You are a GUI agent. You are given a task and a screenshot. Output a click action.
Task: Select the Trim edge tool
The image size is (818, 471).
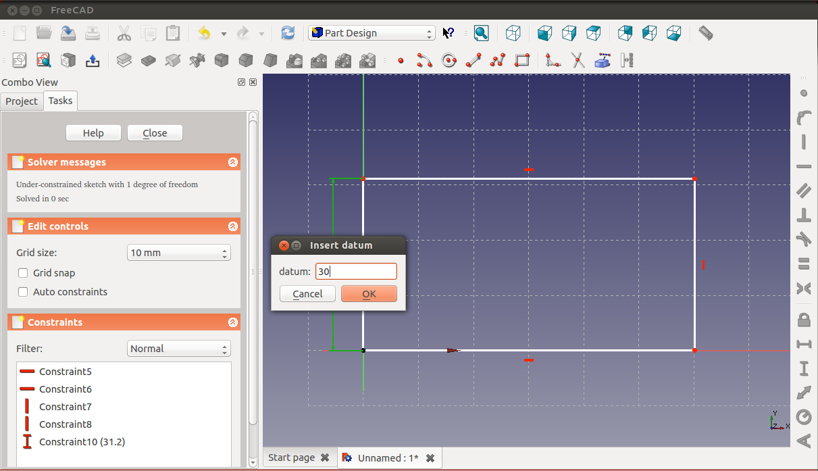578,61
